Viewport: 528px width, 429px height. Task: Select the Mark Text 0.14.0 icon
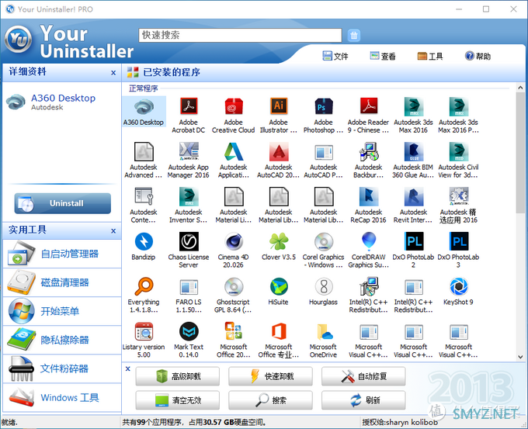point(189,331)
